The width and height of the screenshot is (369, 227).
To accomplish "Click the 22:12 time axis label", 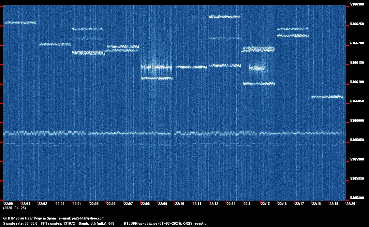I will (x=214, y=204).
